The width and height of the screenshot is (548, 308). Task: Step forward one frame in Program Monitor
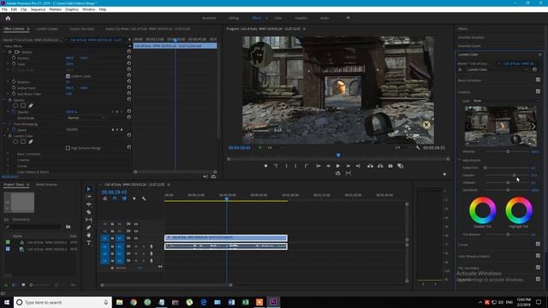[x=348, y=166]
